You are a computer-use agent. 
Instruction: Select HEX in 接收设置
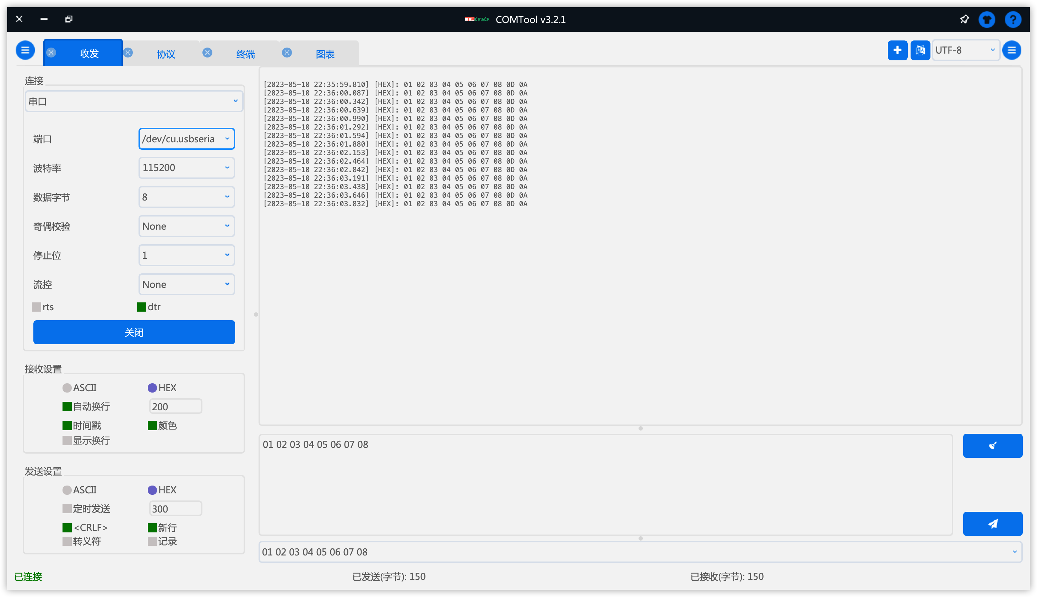162,388
